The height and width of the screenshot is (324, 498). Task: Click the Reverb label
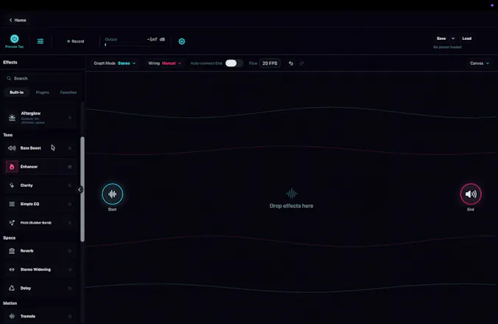pos(27,251)
